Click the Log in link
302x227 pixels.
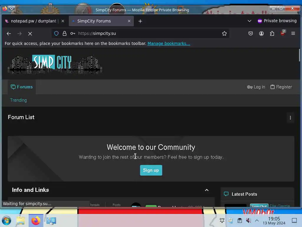[x=256, y=87]
